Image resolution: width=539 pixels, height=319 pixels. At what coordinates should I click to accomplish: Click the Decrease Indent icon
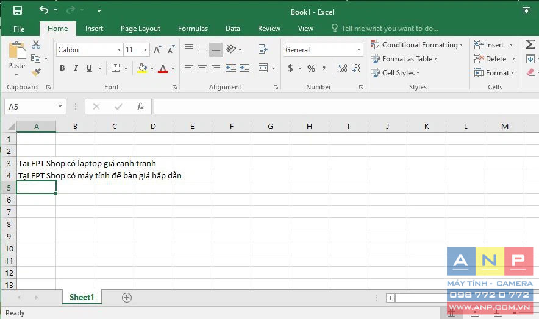[231, 68]
